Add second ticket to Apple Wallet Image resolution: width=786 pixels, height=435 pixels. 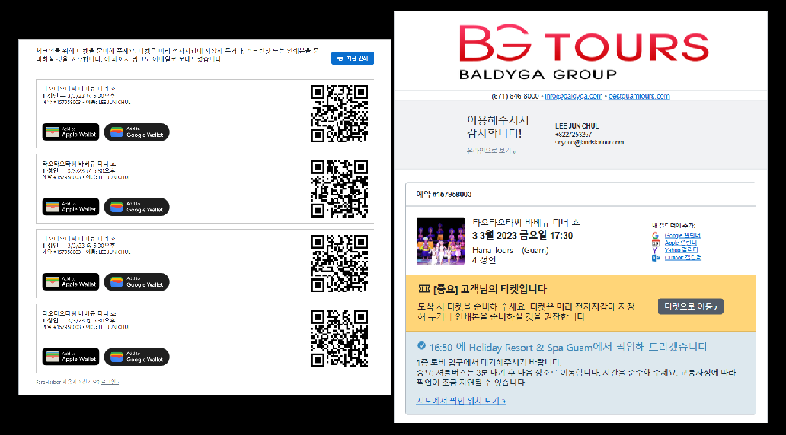71,207
